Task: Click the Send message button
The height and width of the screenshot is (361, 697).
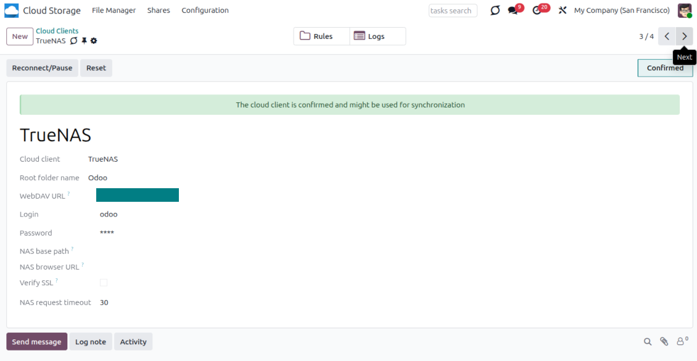Action: coord(36,341)
